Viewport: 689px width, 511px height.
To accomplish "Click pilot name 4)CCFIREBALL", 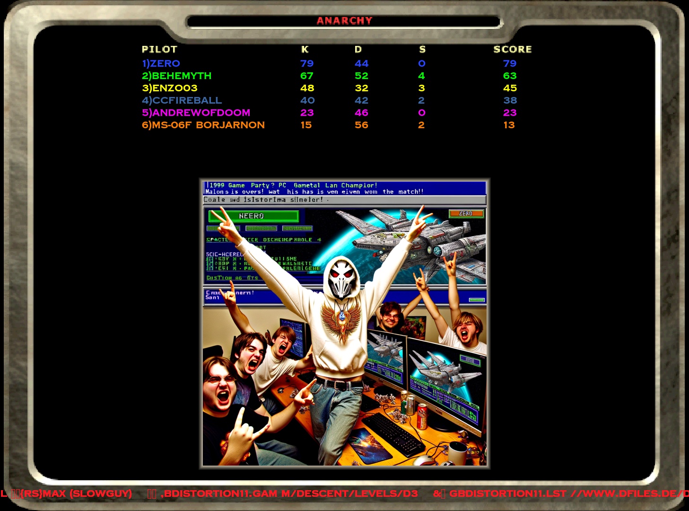I will point(182,100).
